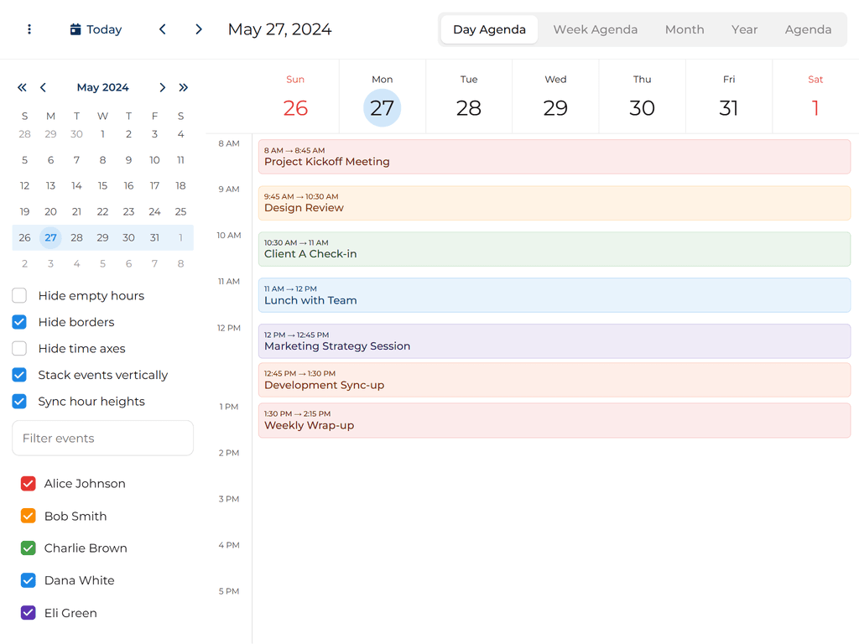
Task: Enable the Hide empty hours option
Action: (x=18, y=295)
